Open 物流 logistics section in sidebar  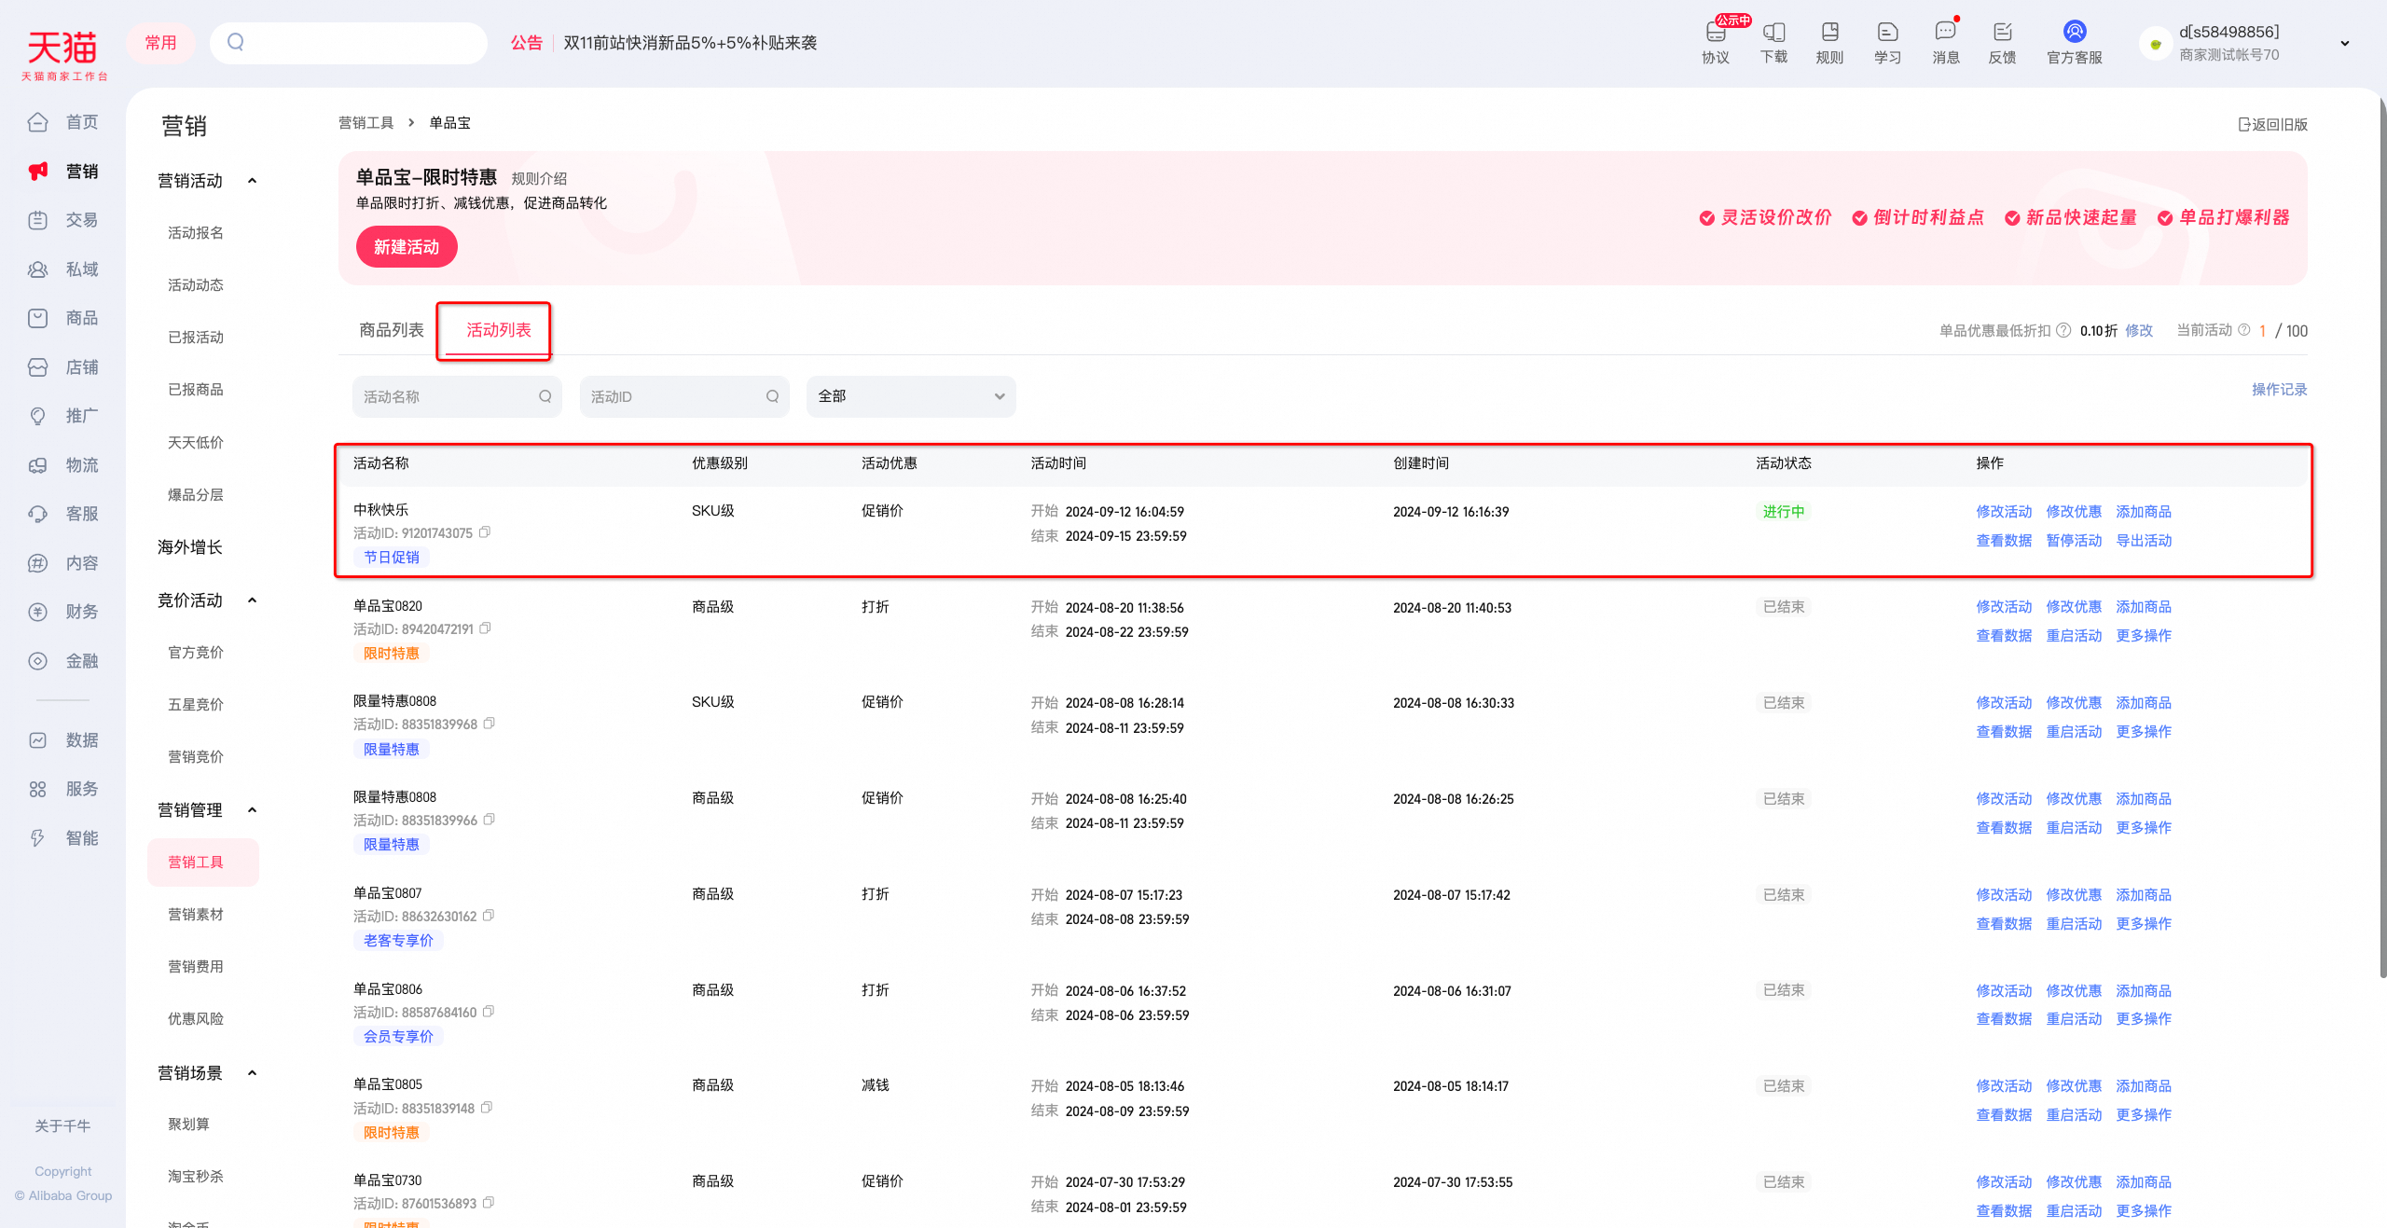click(63, 465)
